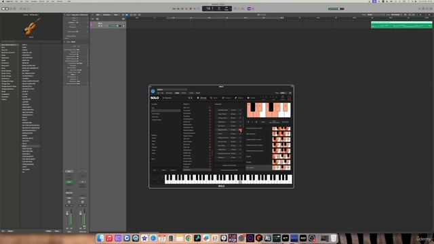
Task: Click the violin patch image in Library
Action: point(31,27)
